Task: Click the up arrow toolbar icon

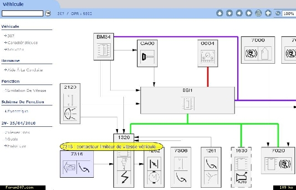Action: (x=219, y=13)
